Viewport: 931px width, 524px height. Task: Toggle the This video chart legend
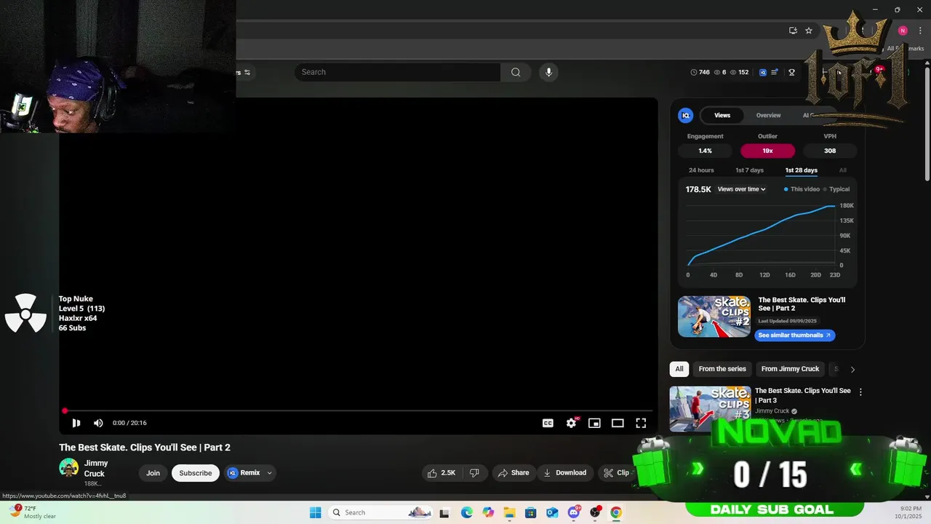(x=802, y=189)
